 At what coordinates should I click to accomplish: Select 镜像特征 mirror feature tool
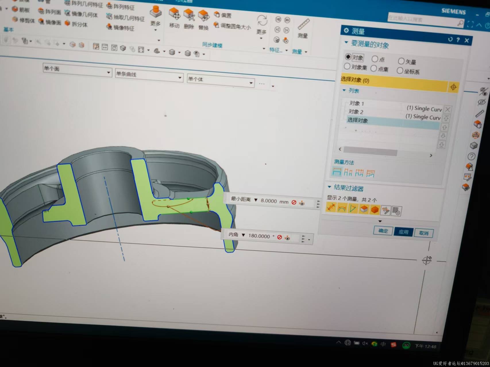[x=120, y=28]
